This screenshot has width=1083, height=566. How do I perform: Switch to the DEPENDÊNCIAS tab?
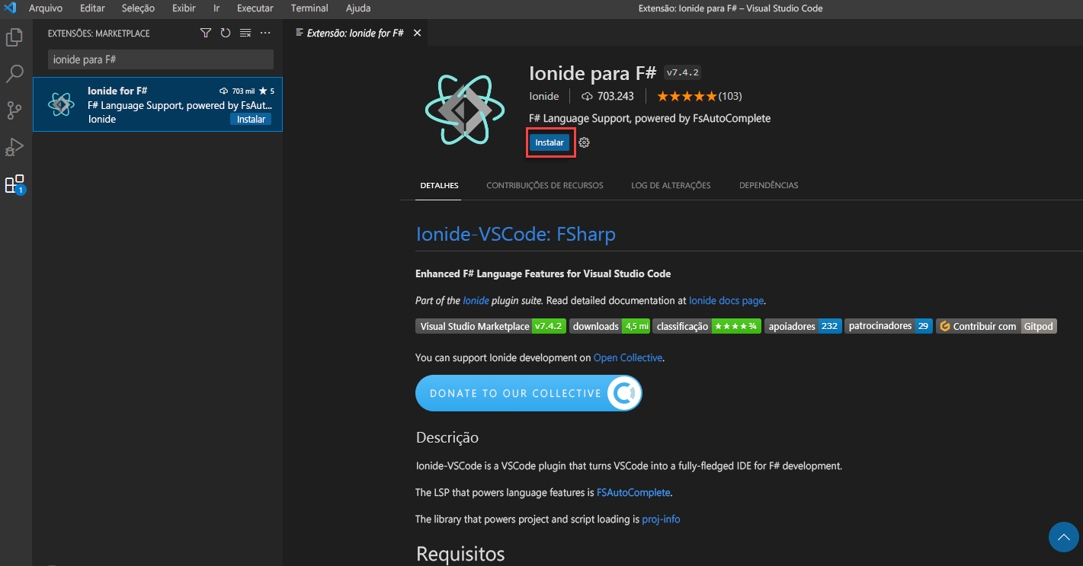[x=768, y=185]
